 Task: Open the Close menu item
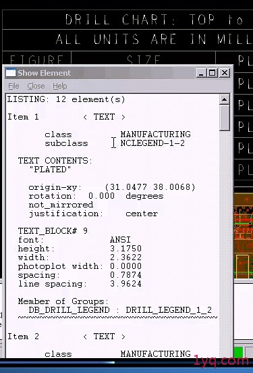[36, 86]
